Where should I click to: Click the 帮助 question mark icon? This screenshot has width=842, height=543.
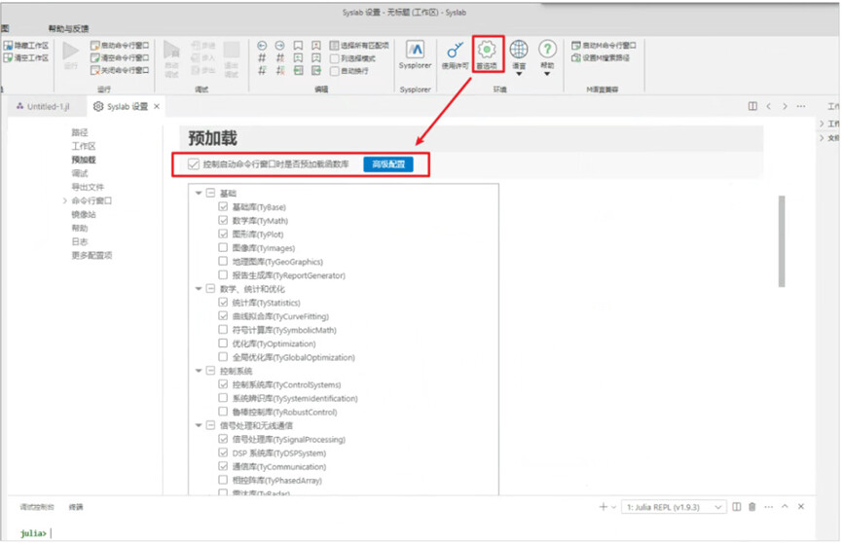click(547, 50)
